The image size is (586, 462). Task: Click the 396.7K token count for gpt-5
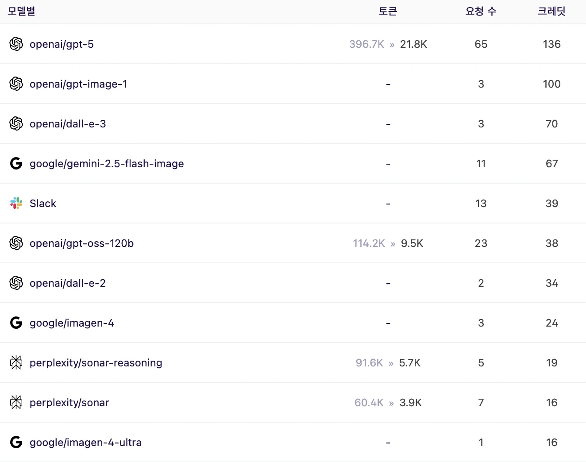(366, 44)
